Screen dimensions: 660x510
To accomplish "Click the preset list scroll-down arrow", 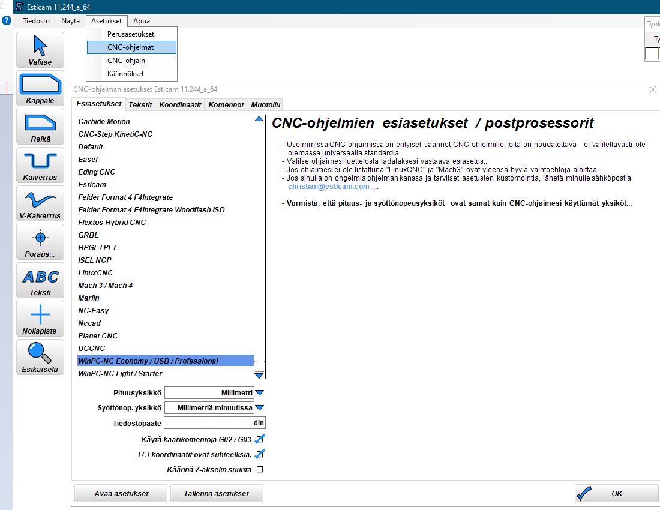I will pyautogui.click(x=259, y=376).
